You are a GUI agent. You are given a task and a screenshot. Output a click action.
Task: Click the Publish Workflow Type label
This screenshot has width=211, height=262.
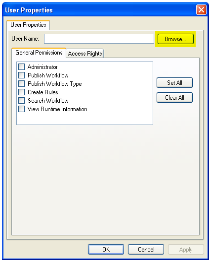[x=55, y=84]
